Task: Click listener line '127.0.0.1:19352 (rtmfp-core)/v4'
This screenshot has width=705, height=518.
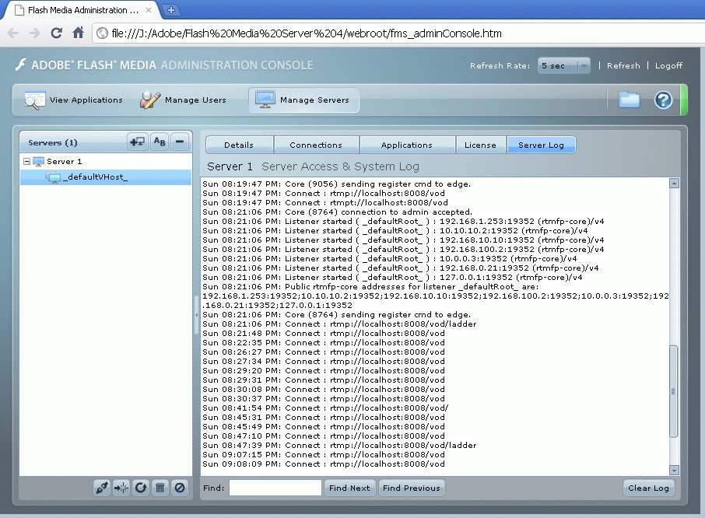Action: click(392, 277)
